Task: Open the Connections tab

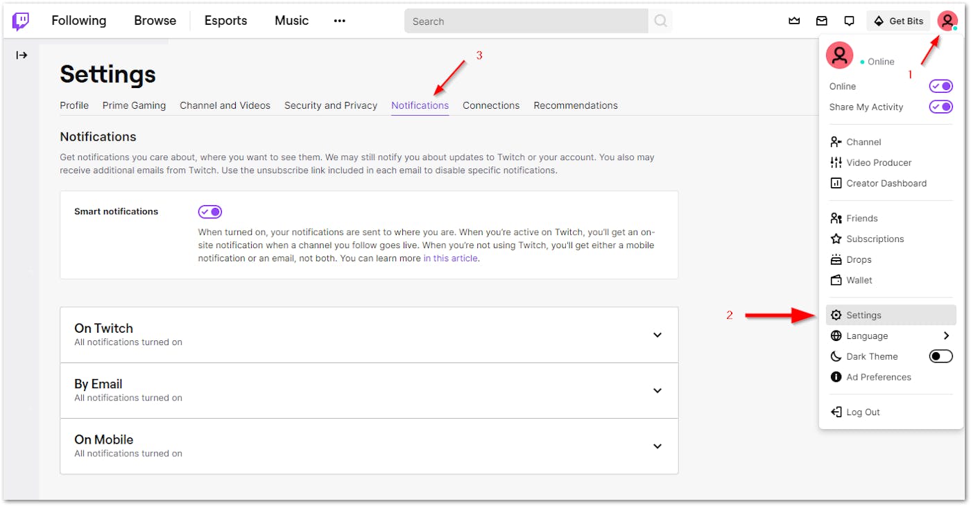Action: pos(491,105)
